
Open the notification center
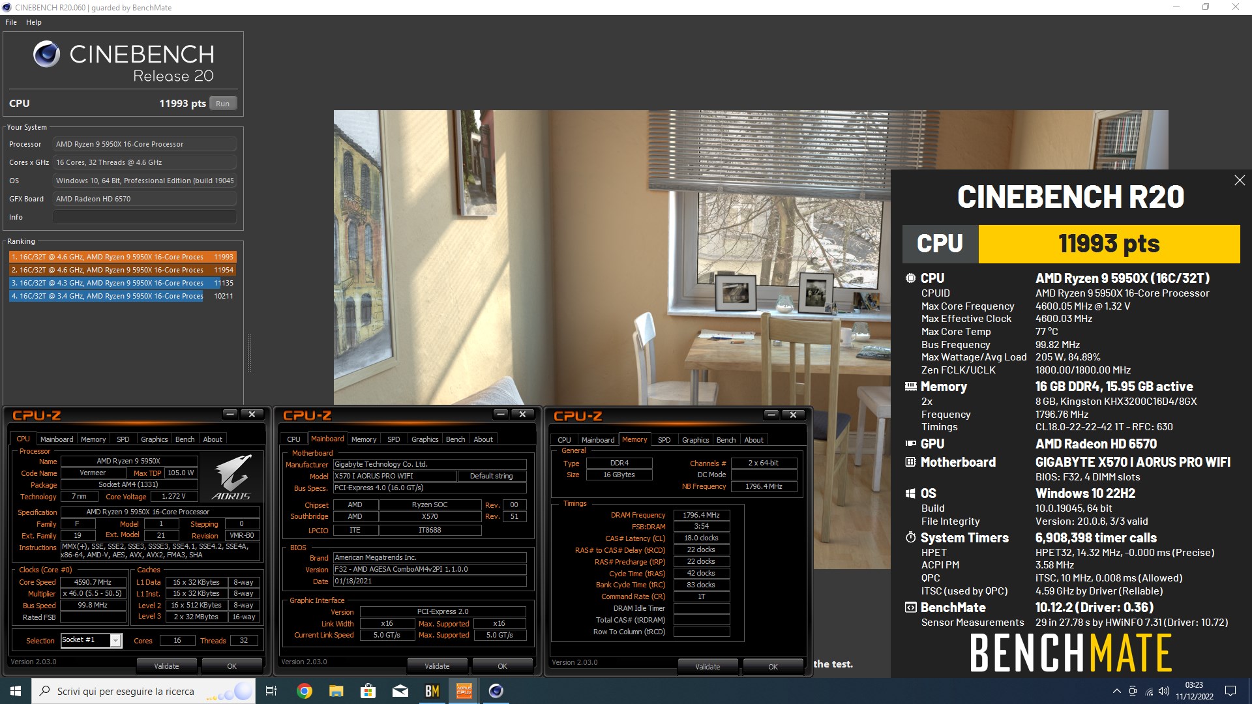[x=1230, y=691]
